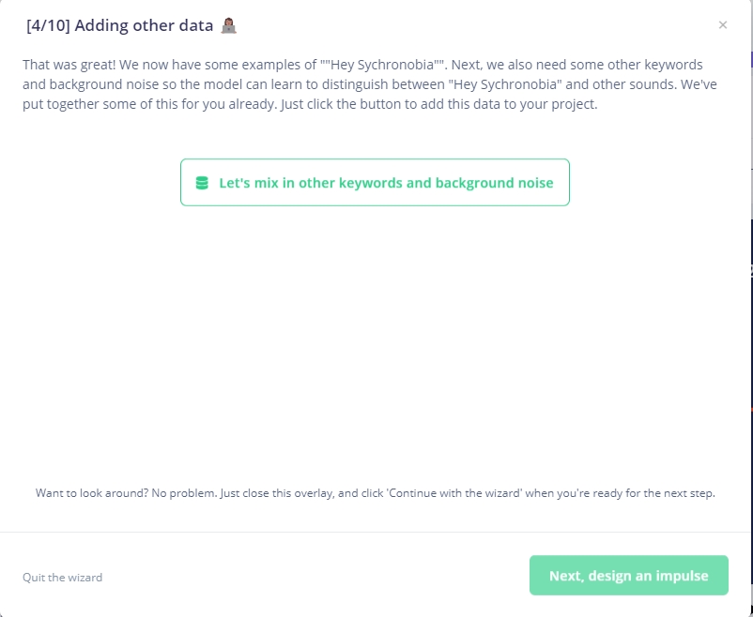
Task: Quit the wizard
Action: coord(62,578)
